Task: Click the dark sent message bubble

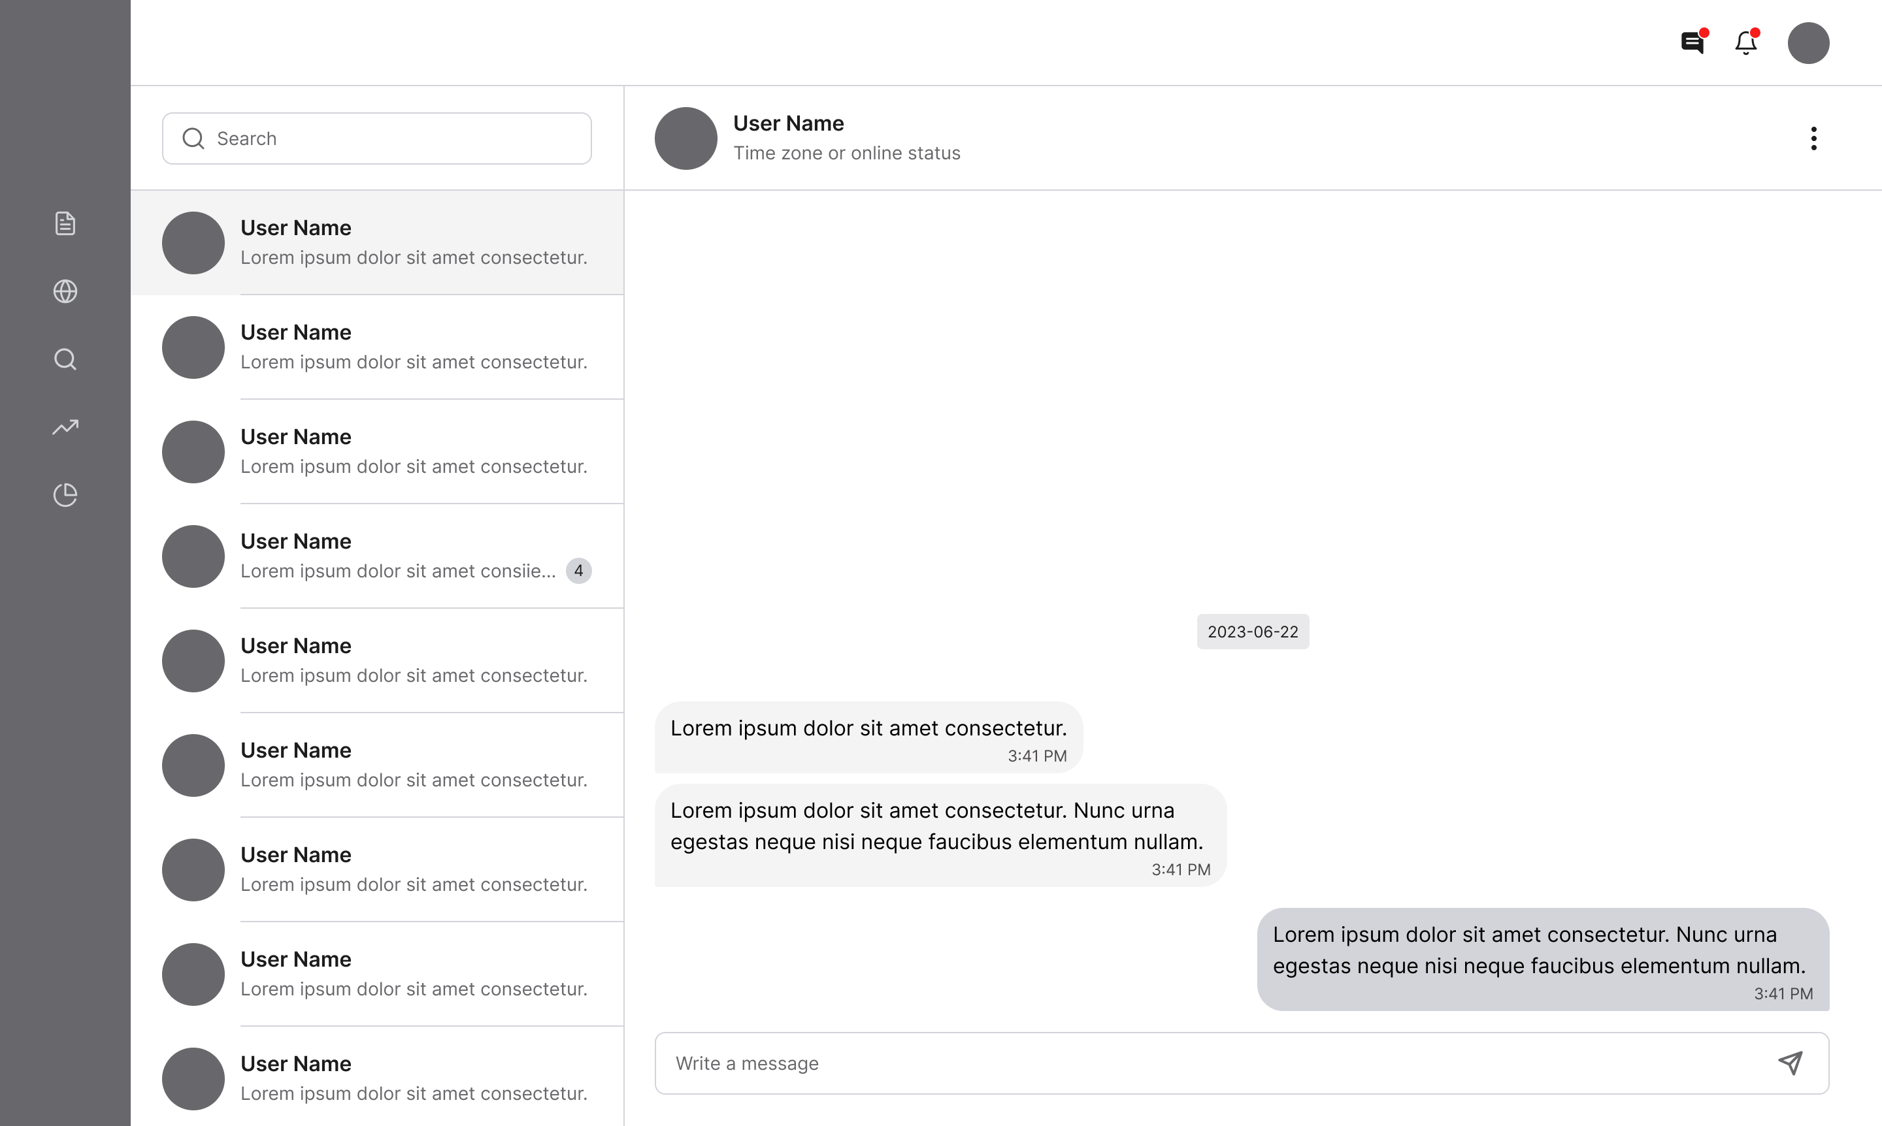Action: (1543, 958)
